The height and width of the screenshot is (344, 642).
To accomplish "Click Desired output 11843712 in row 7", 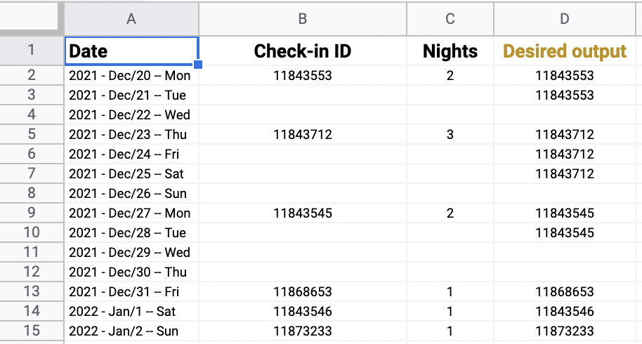I will tap(565, 173).
